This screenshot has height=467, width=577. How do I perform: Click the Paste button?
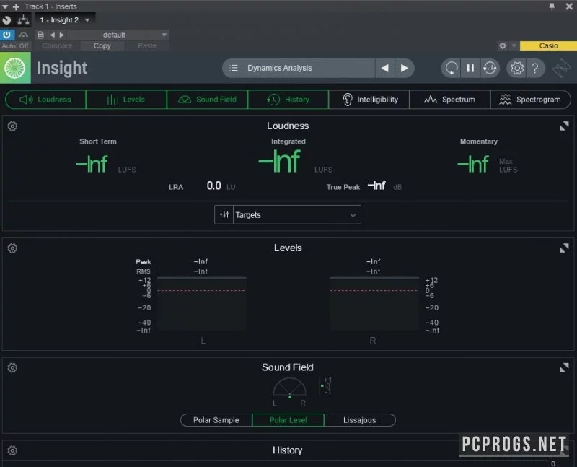[147, 45]
